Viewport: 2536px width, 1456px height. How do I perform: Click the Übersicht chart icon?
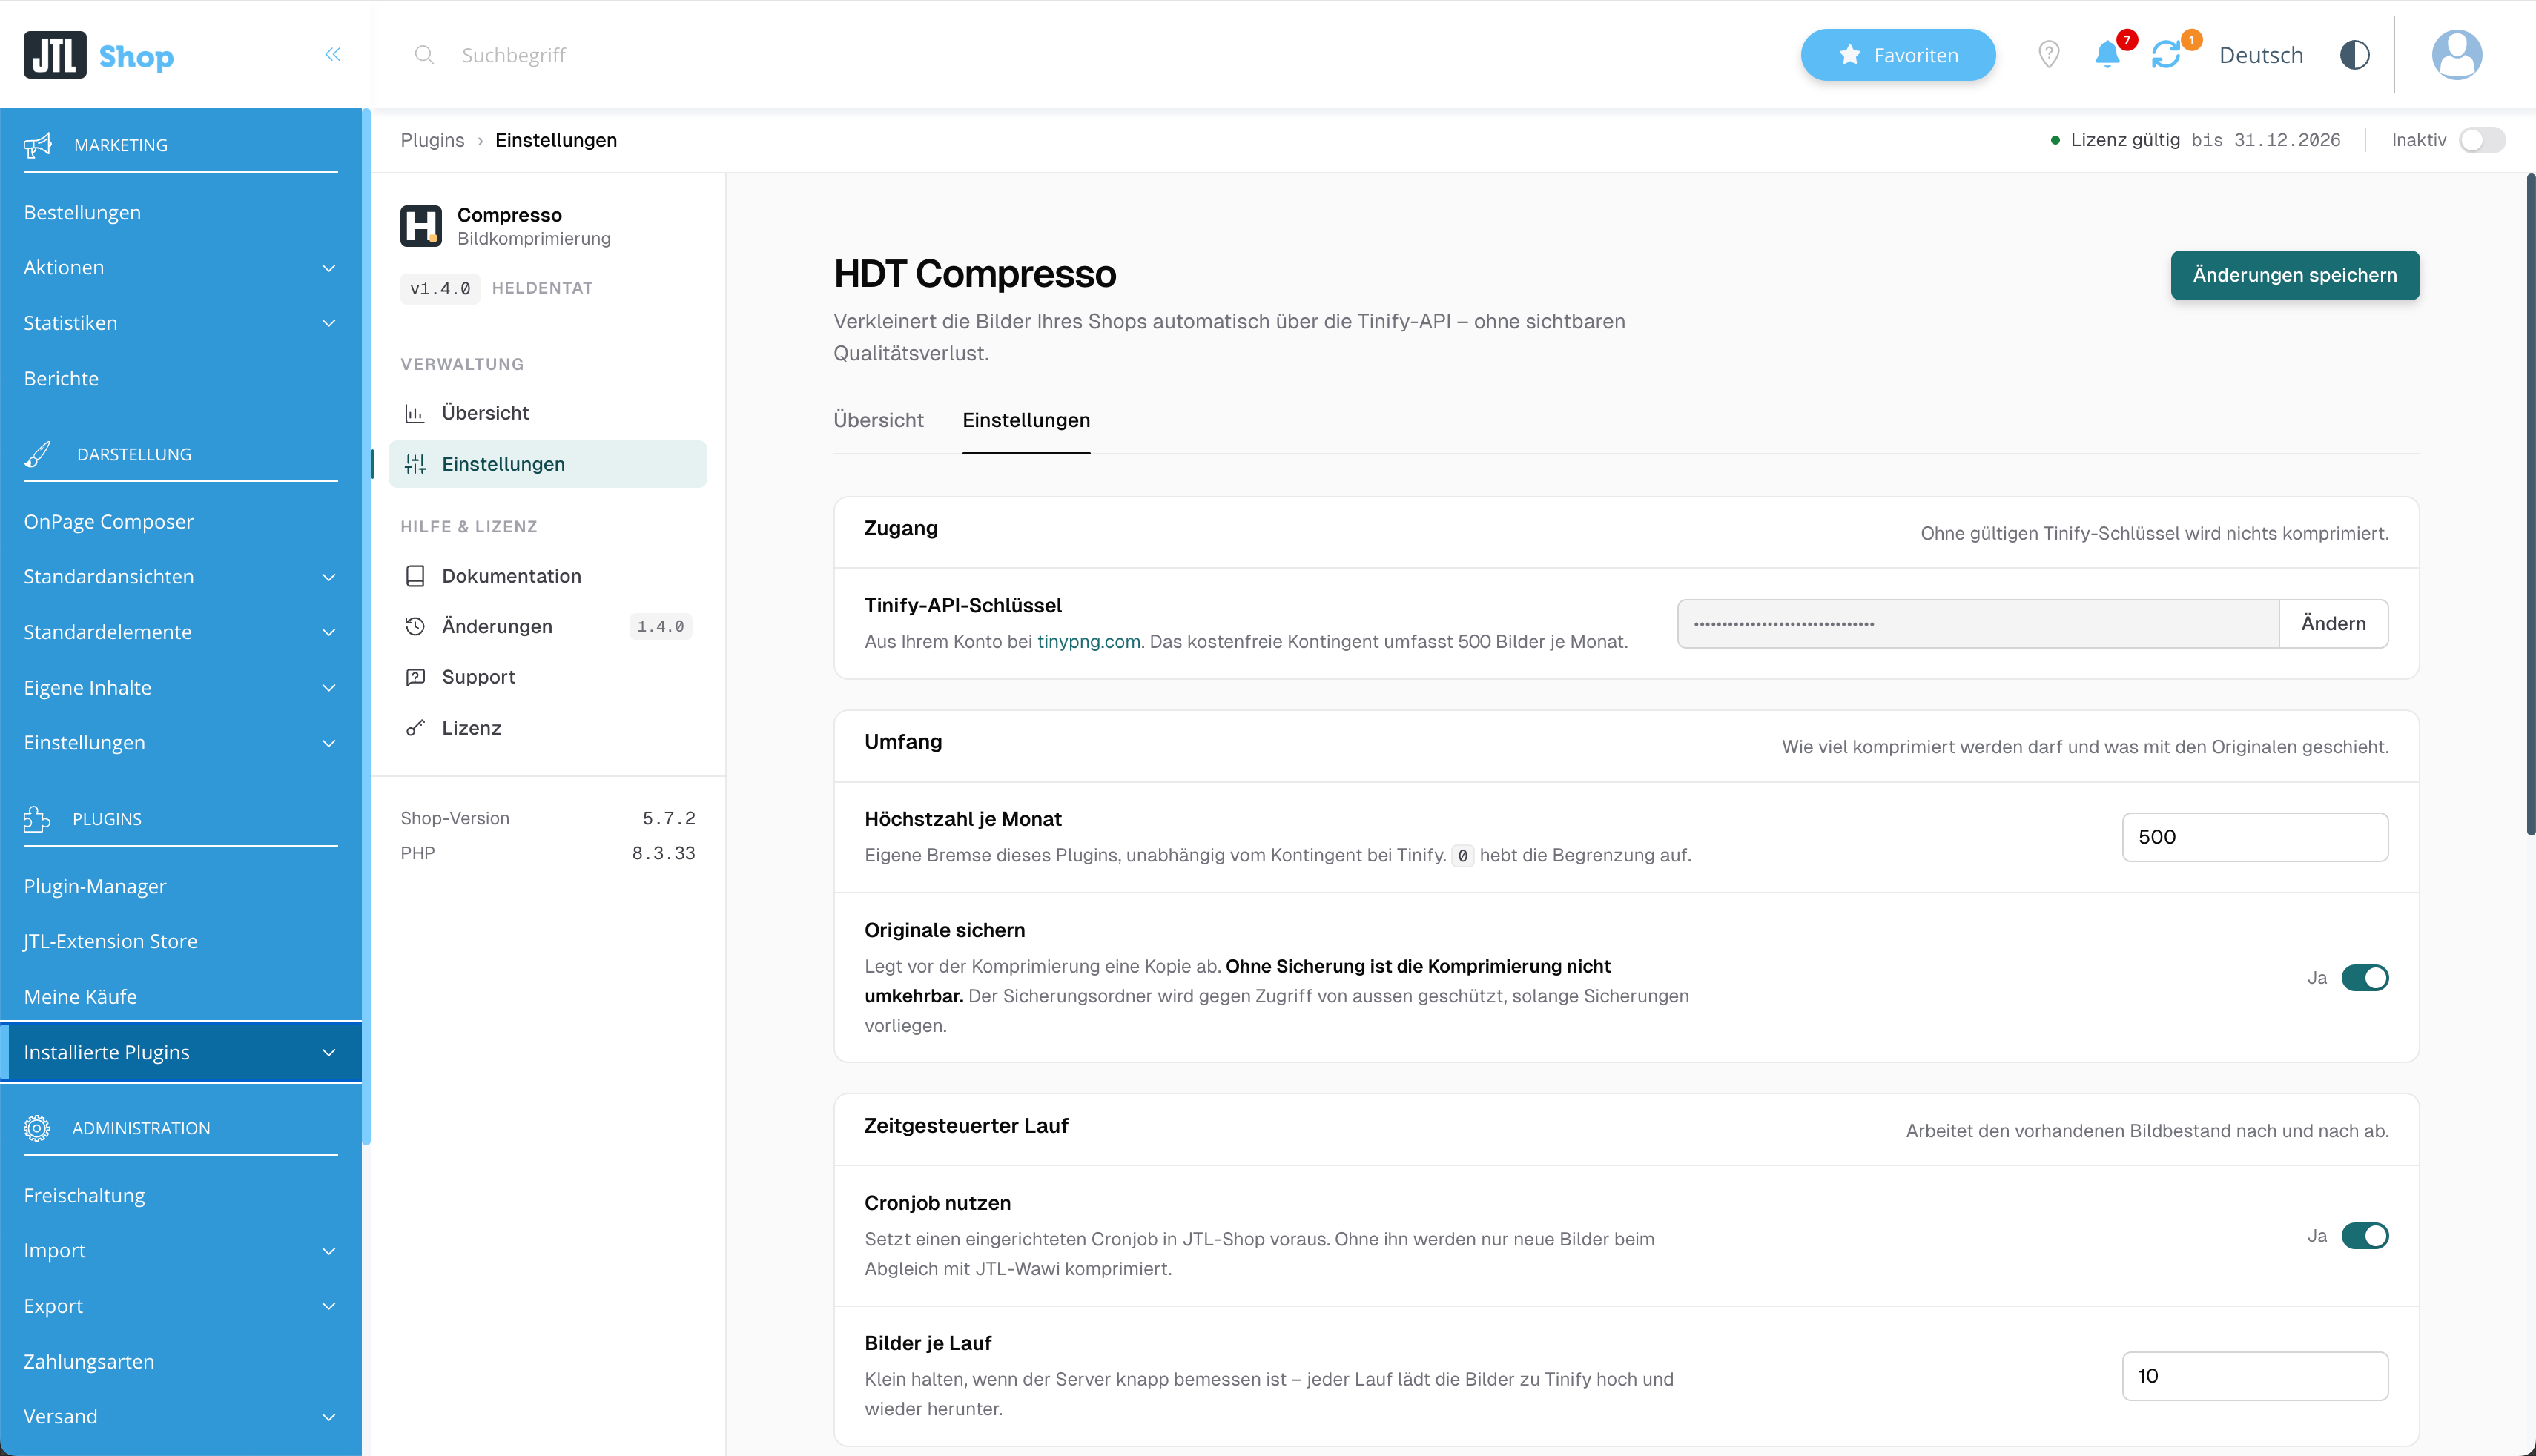[415, 413]
